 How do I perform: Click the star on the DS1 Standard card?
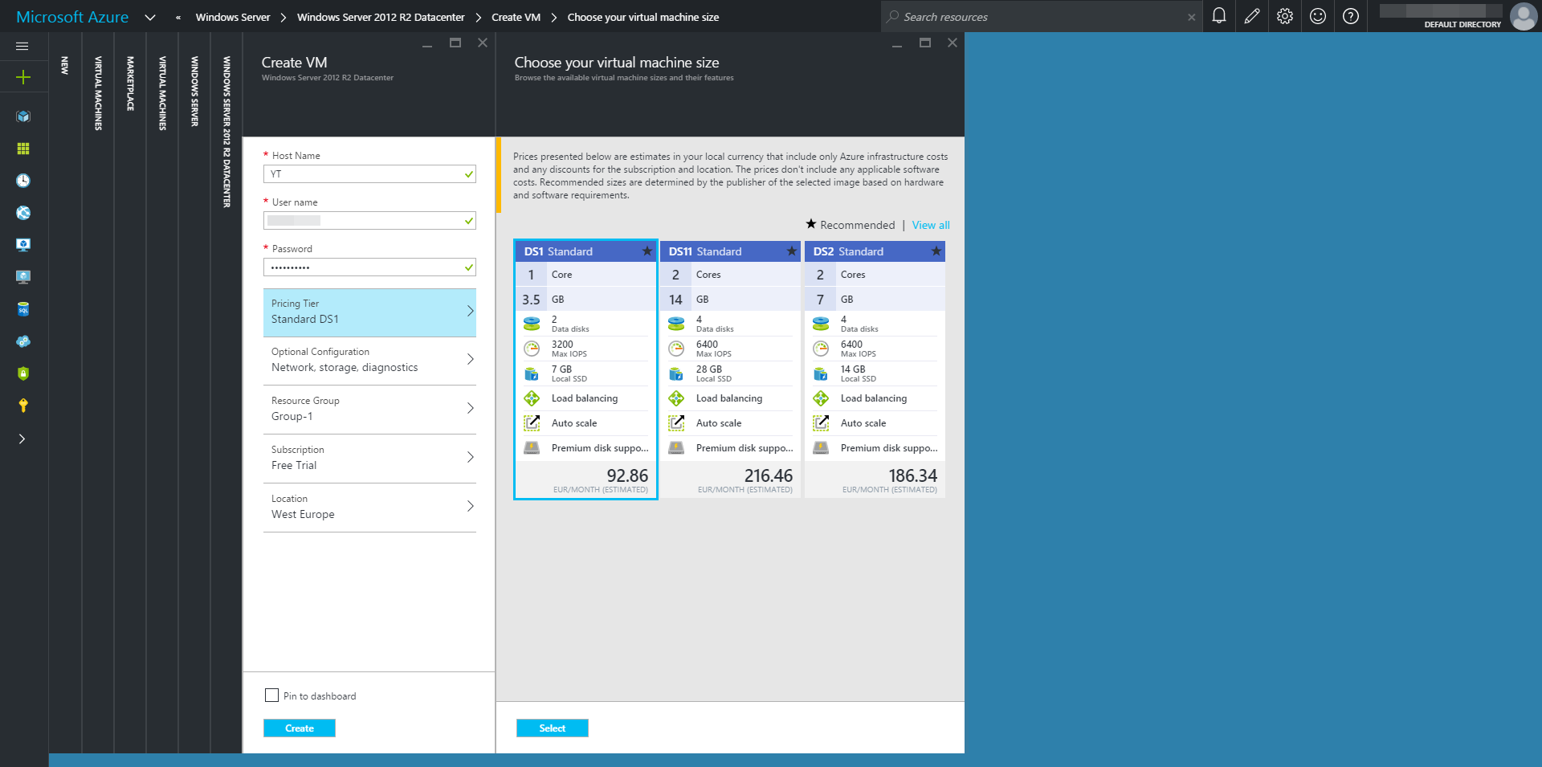pyautogui.click(x=647, y=251)
